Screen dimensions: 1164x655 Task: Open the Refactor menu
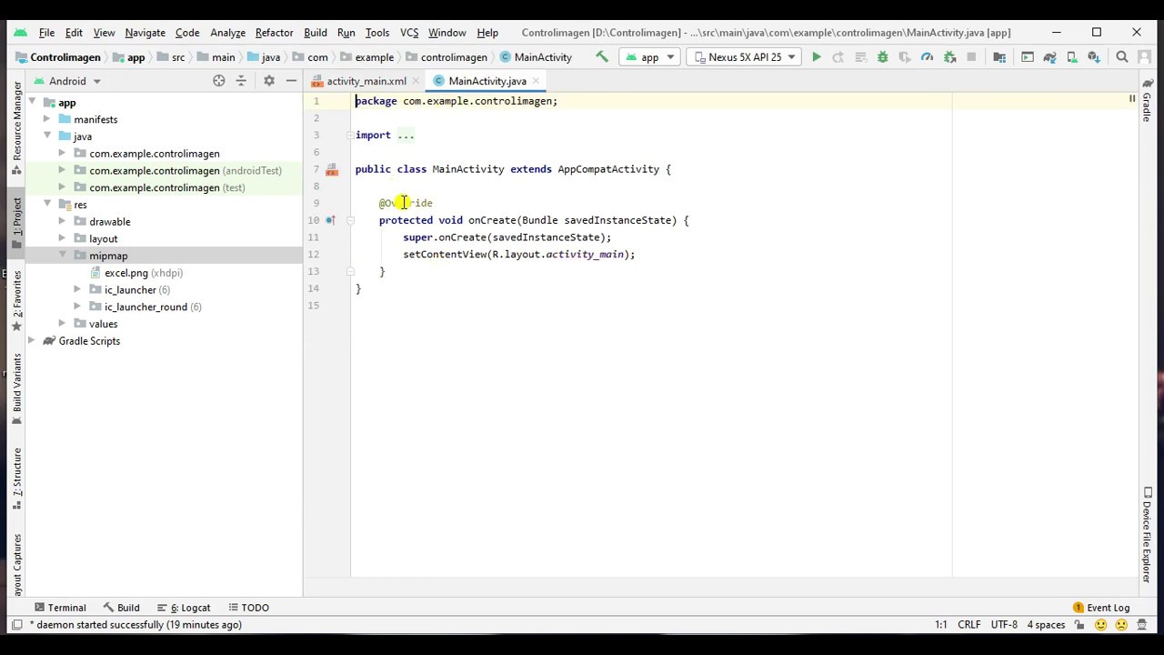click(x=274, y=33)
